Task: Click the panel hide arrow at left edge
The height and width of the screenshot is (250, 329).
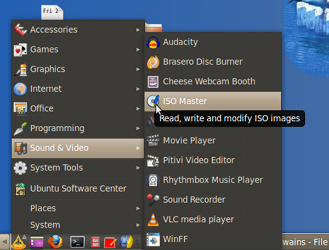Action: 4,242
